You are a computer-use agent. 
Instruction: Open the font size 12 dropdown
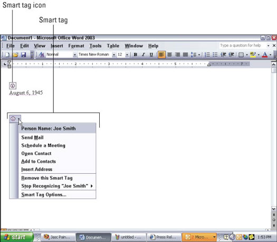[127, 55]
